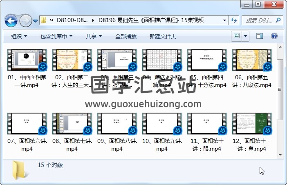The width and height of the screenshot is (287, 185).
Task: Click file name 10、面相第九讲.mp4
Action: click(162, 145)
